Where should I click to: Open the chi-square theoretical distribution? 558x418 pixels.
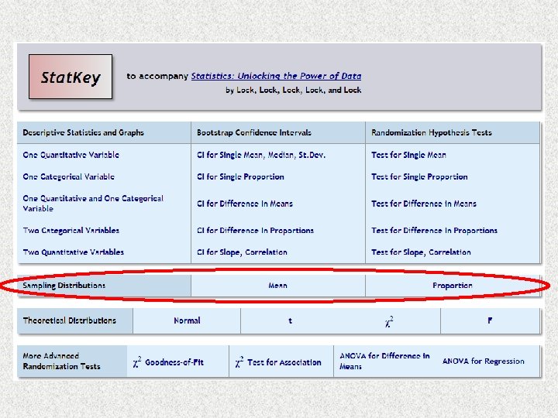coord(388,321)
